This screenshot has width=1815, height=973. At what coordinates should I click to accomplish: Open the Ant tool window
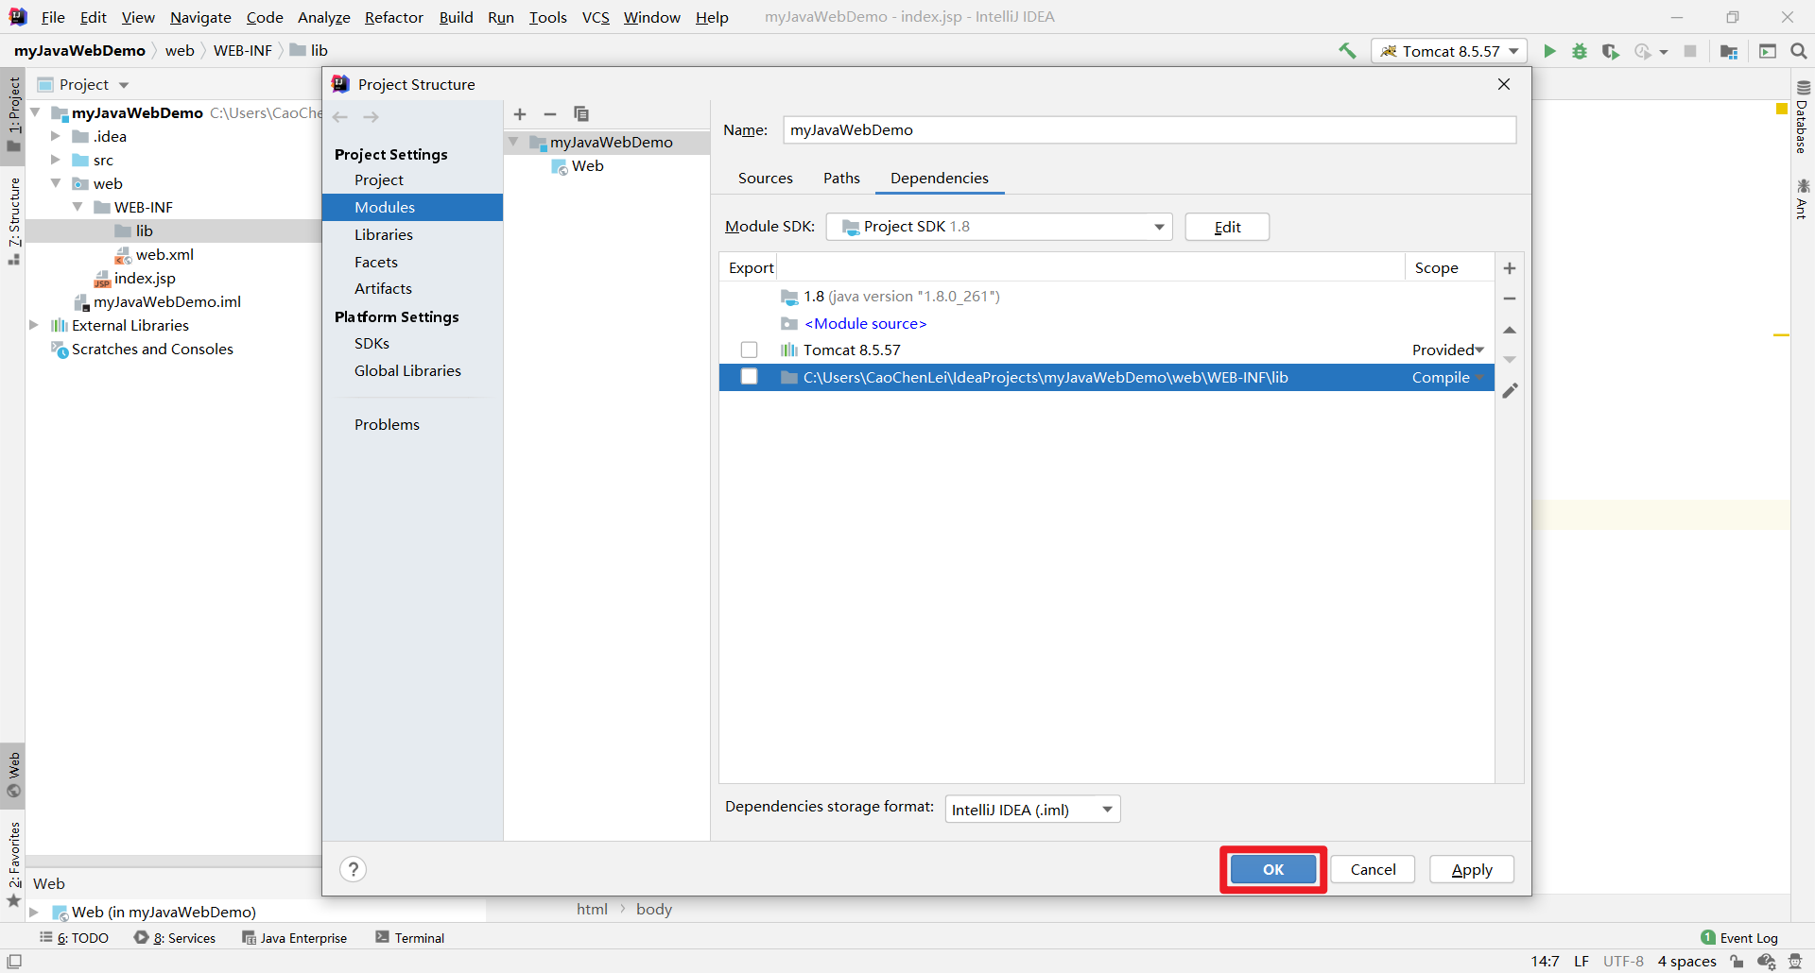click(1803, 199)
